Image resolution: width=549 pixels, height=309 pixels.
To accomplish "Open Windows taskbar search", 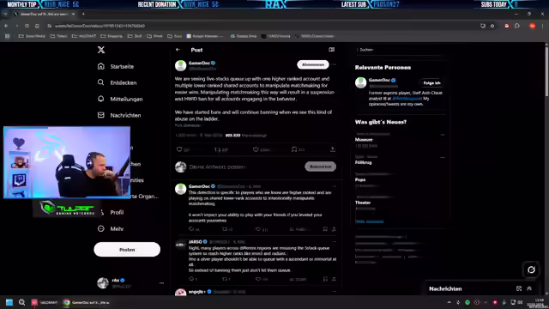I will pos(21,302).
